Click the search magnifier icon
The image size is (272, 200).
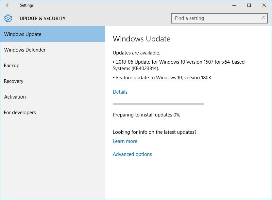(263, 18)
